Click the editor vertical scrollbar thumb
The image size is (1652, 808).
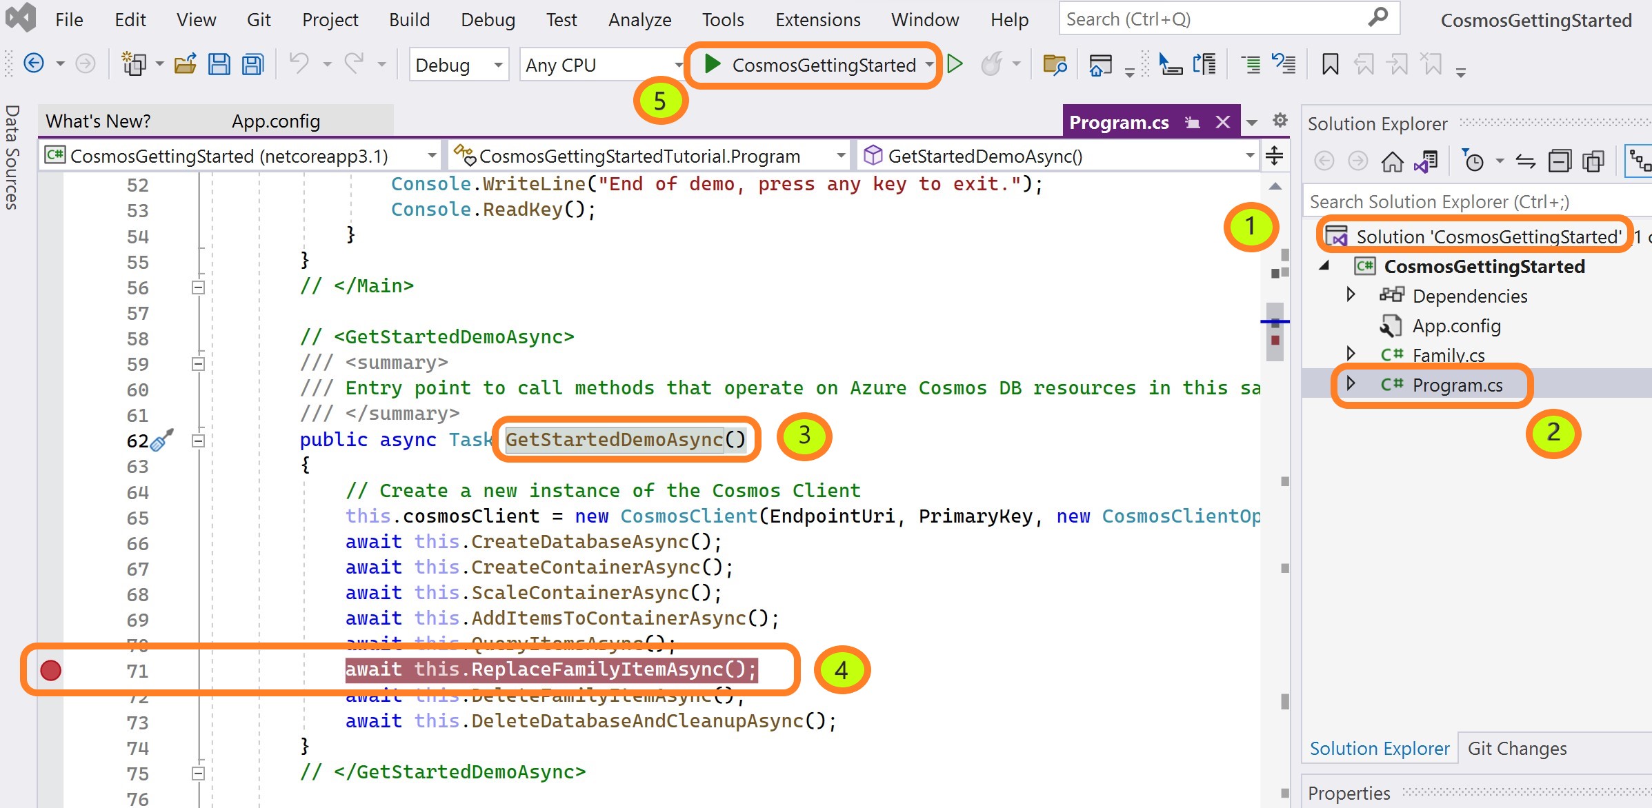1275,332
